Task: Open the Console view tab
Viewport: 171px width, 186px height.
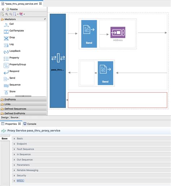Action: pyautogui.click(x=30, y=124)
